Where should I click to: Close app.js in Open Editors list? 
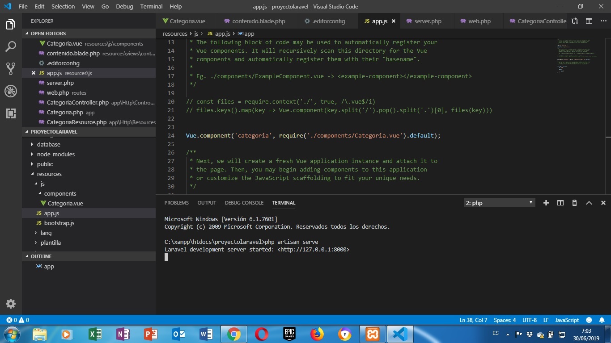tap(34, 73)
